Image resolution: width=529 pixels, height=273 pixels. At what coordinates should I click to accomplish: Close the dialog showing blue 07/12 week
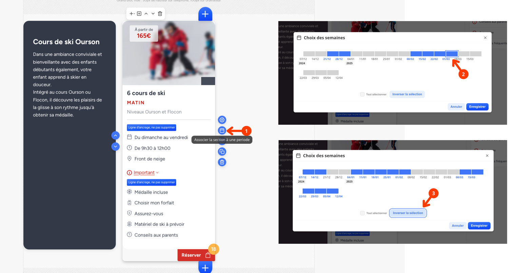[487, 156]
